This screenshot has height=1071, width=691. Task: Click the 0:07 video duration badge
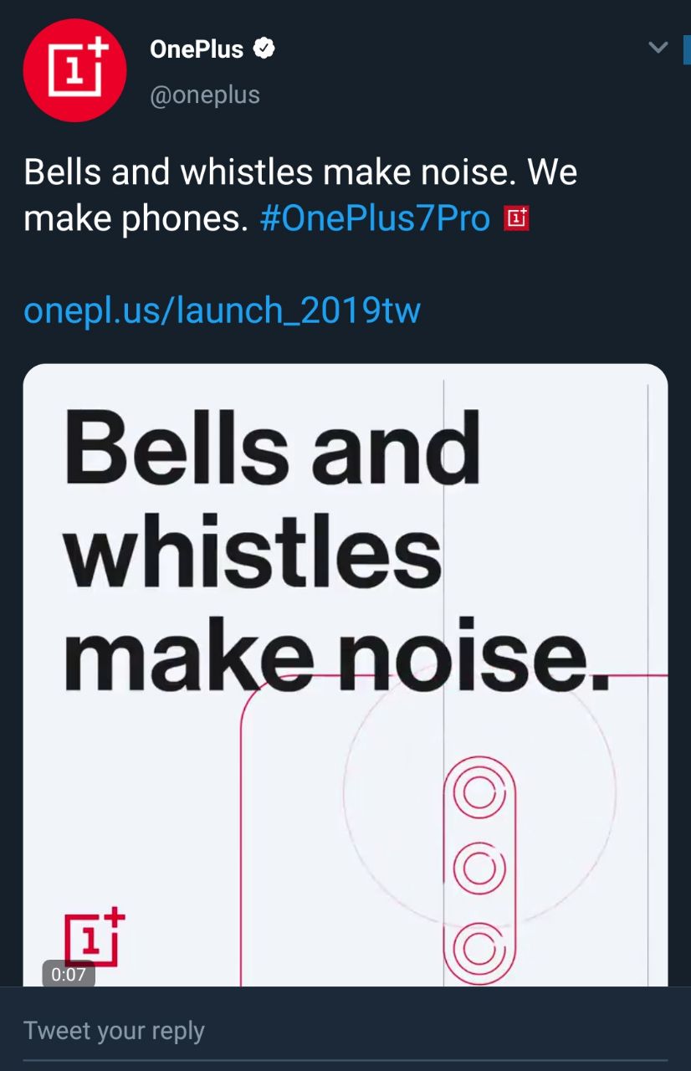click(x=69, y=974)
